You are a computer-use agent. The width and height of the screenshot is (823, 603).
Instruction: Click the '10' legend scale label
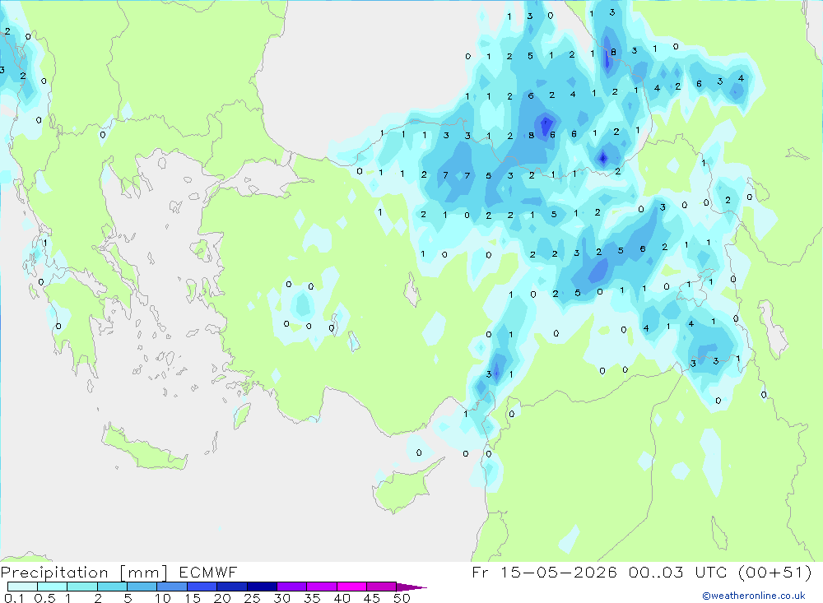163,598
